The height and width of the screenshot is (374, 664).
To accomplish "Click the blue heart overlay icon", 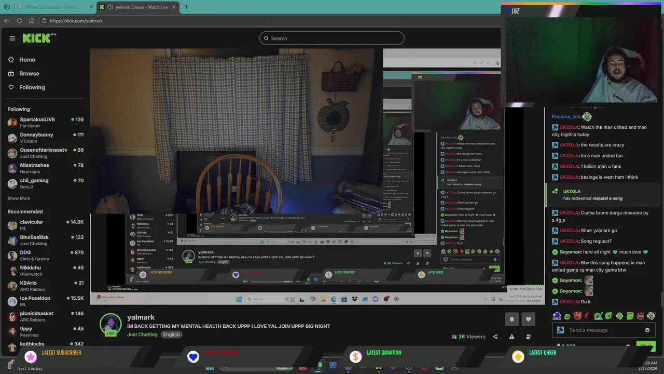I will [193, 356].
